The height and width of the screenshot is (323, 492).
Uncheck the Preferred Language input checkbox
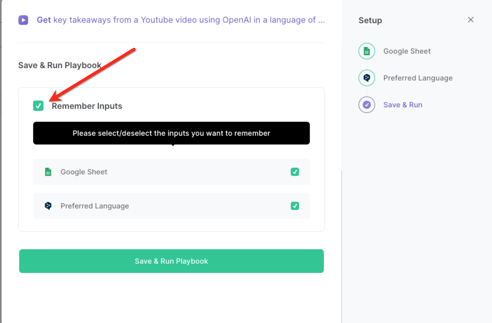pyautogui.click(x=295, y=206)
